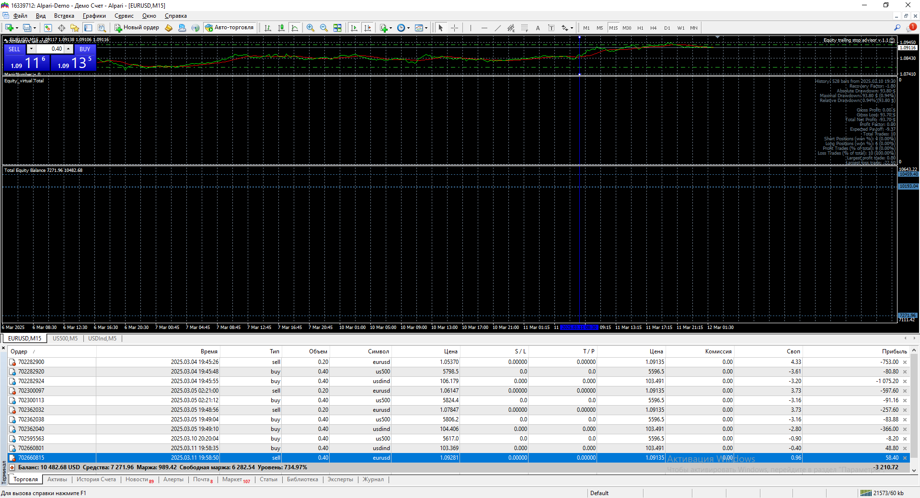Screen dimensions: 920x498
Task: Expand the periodicity clock dropdown
Action: pos(408,28)
